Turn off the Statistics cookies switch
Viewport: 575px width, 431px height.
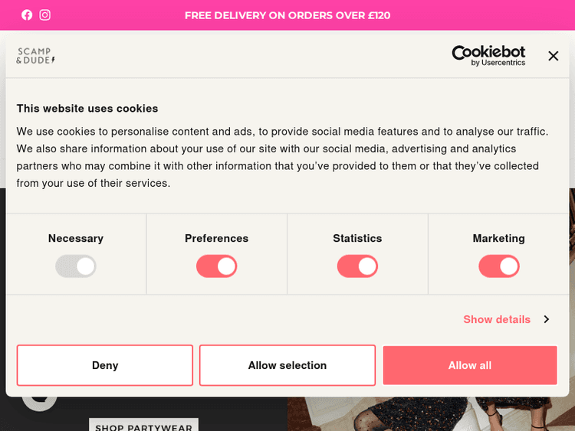(x=357, y=266)
